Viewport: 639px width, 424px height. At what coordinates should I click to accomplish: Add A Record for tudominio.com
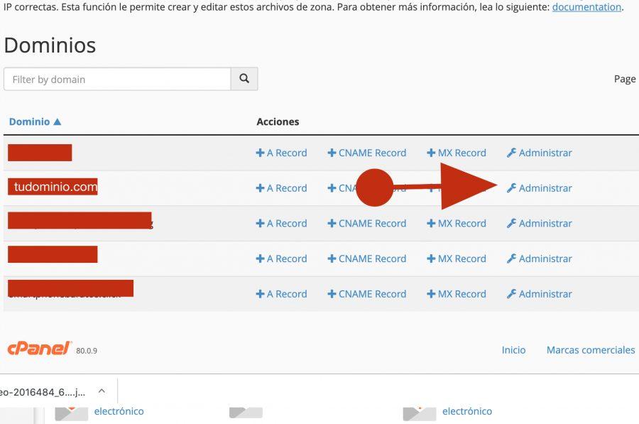pyautogui.click(x=281, y=188)
